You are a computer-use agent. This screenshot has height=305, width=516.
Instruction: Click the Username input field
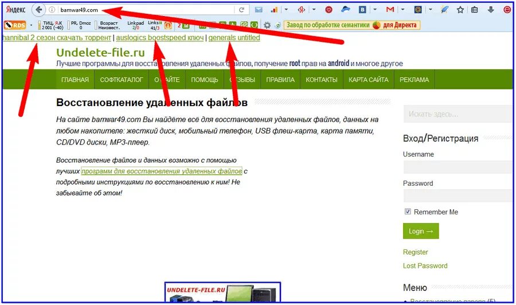tap(458, 167)
